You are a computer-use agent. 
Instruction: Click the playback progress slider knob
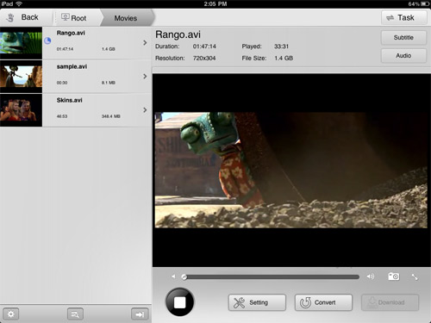pyautogui.click(x=184, y=277)
